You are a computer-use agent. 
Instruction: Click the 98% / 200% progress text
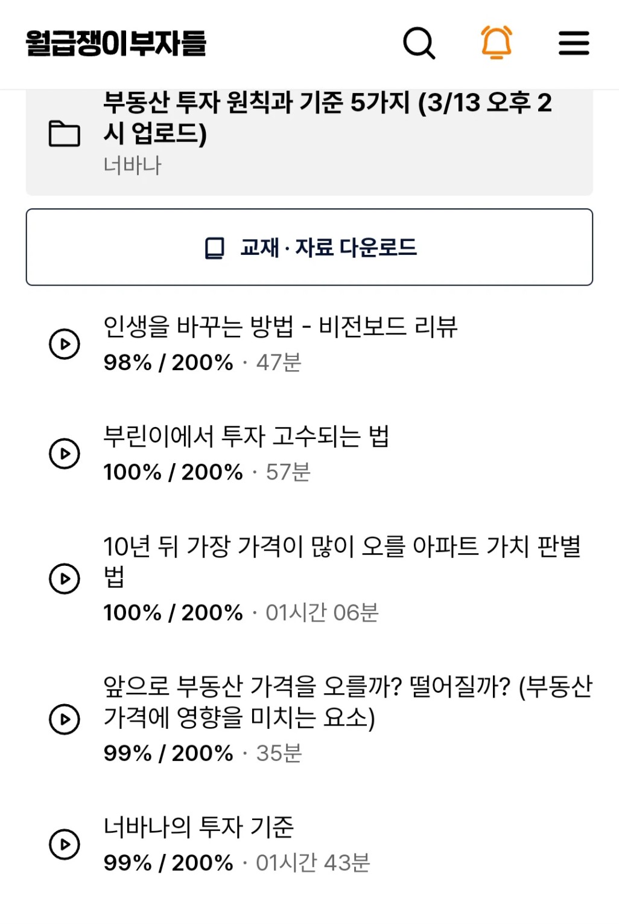coord(168,362)
